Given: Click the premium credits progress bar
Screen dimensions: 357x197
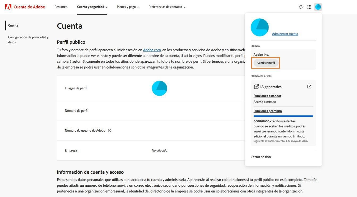Looking at the screenshot, I should pyautogui.click(x=283, y=116).
